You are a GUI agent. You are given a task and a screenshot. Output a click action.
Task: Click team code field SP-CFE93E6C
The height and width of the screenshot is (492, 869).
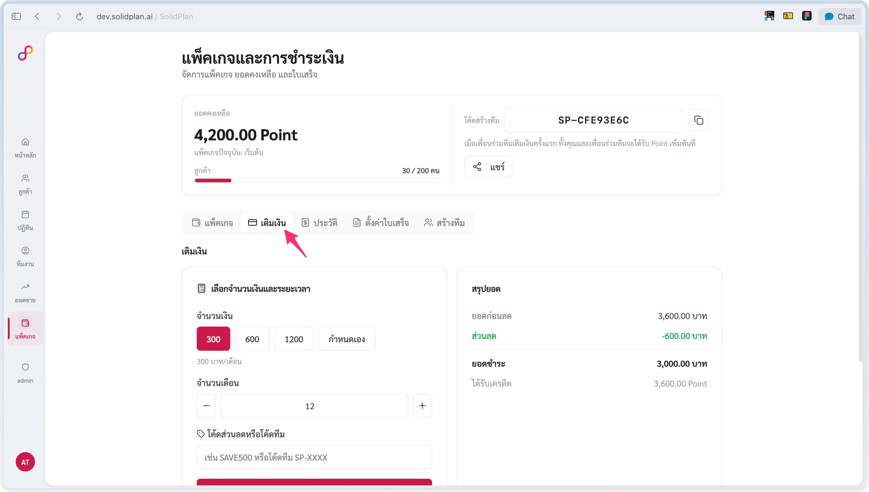pos(594,120)
